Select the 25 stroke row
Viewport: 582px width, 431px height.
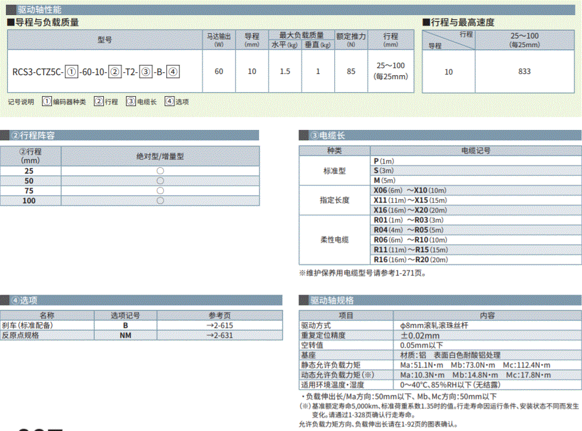(x=130, y=171)
